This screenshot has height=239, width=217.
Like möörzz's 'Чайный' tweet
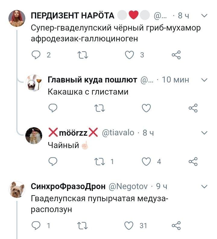(146, 161)
